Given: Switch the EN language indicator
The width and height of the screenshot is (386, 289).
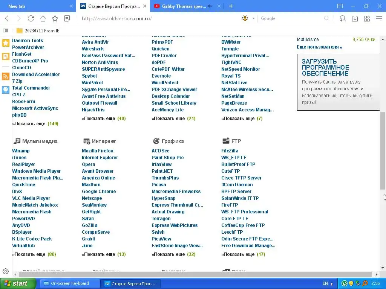Looking at the screenshot, I should 325,284.
